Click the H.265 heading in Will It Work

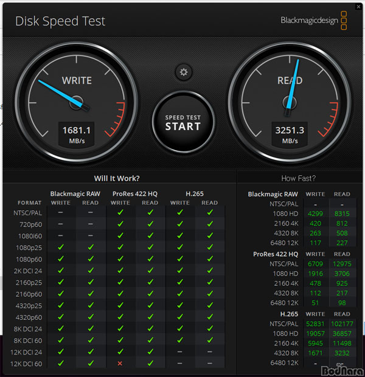pos(195,194)
